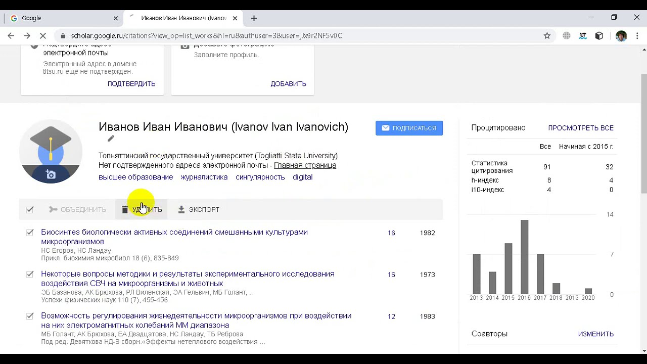Click the profile avatar image
The image size is (647, 364).
click(x=51, y=152)
